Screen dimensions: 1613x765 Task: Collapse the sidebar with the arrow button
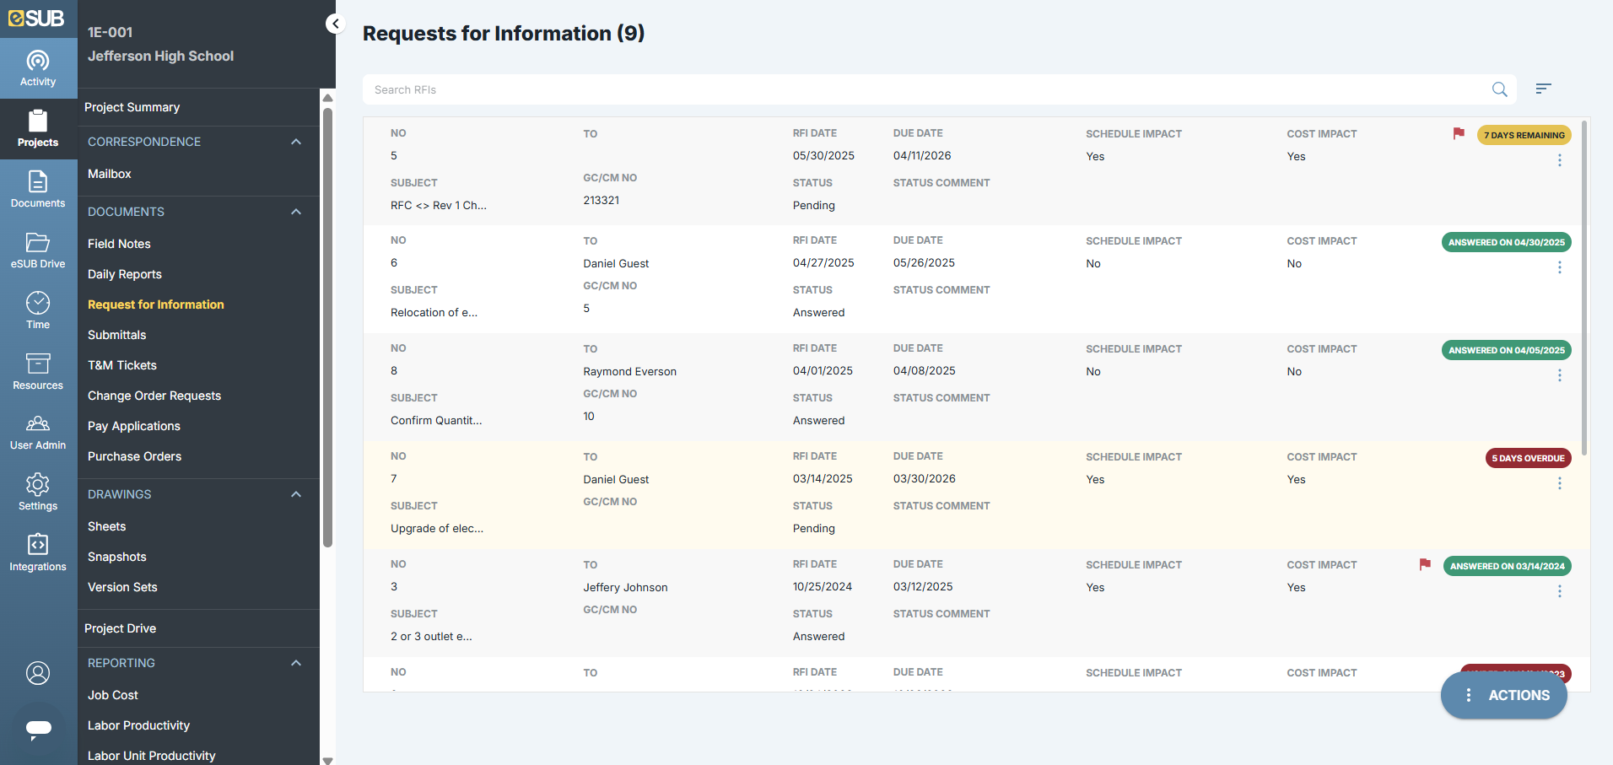(335, 24)
